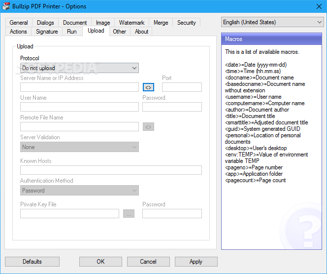The width and height of the screenshot is (327, 274).
Task: Open the Image tab
Action: (x=103, y=23)
